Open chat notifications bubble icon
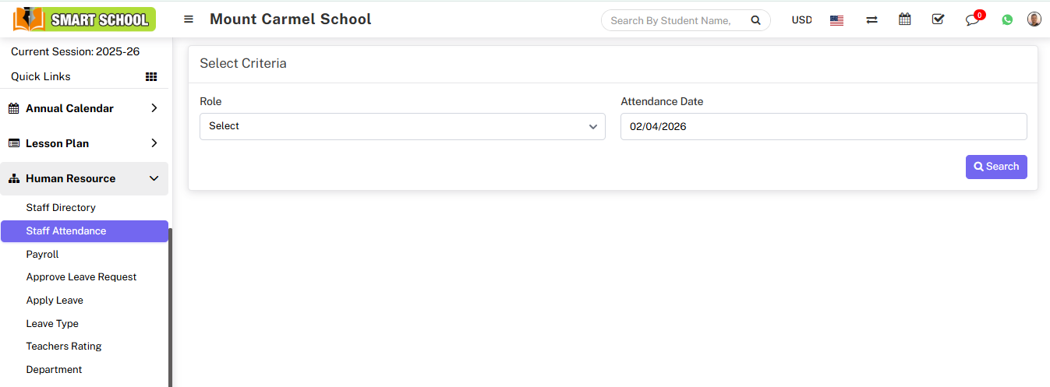The height and width of the screenshot is (387, 1050). tap(972, 20)
